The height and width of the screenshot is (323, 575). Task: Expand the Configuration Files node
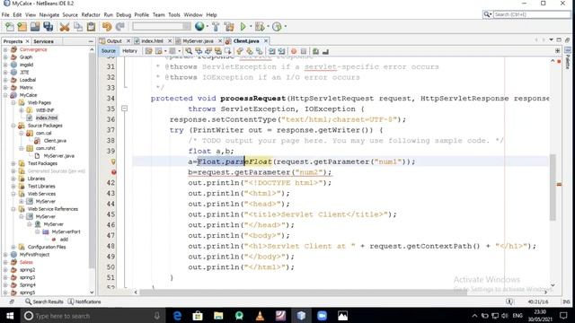pyautogui.click(x=13, y=247)
